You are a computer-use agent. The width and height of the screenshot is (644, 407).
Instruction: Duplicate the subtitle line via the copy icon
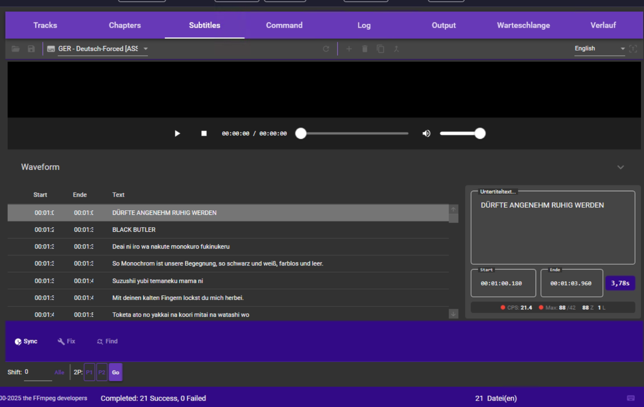pyautogui.click(x=381, y=49)
